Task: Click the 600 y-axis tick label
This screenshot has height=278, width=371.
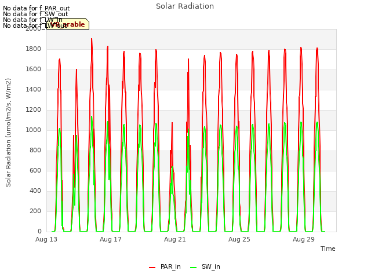Action: tap(35, 171)
